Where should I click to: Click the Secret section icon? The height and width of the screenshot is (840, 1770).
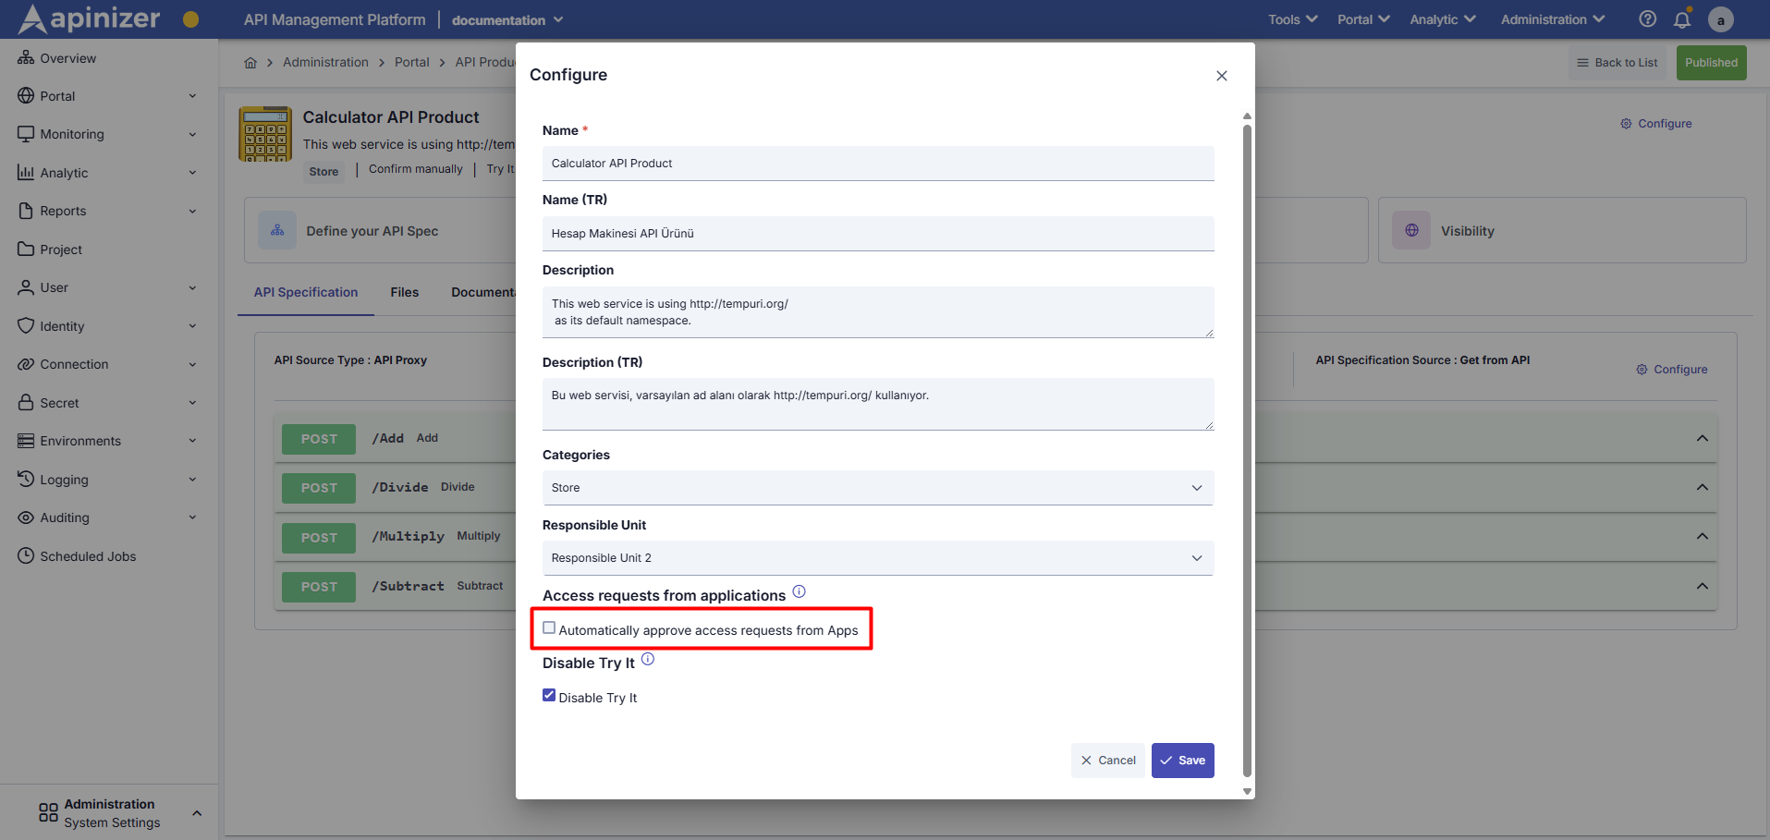26,402
